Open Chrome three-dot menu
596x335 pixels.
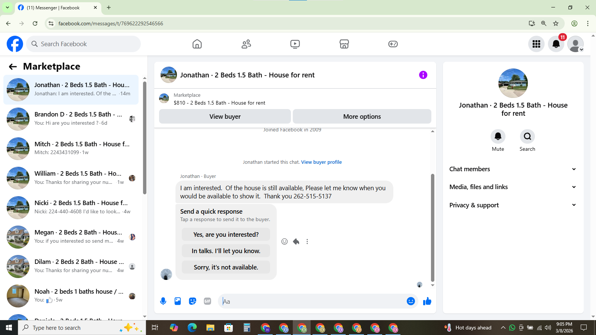point(588,23)
